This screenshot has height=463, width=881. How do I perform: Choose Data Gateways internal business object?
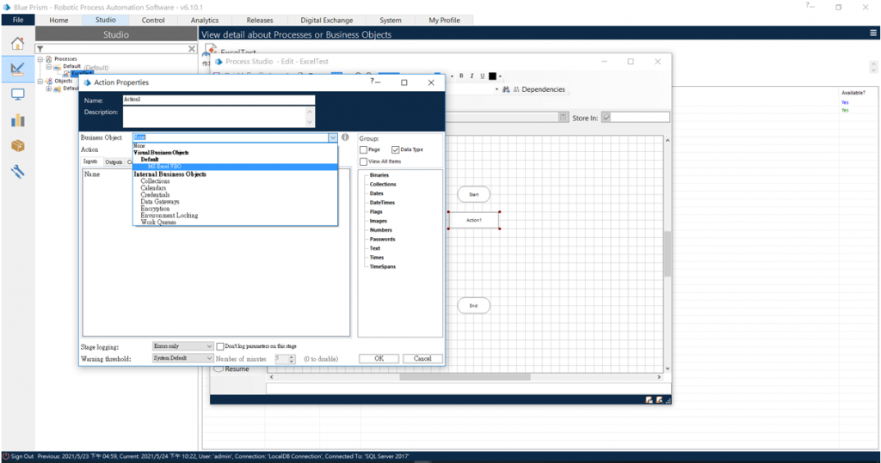click(x=160, y=202)
